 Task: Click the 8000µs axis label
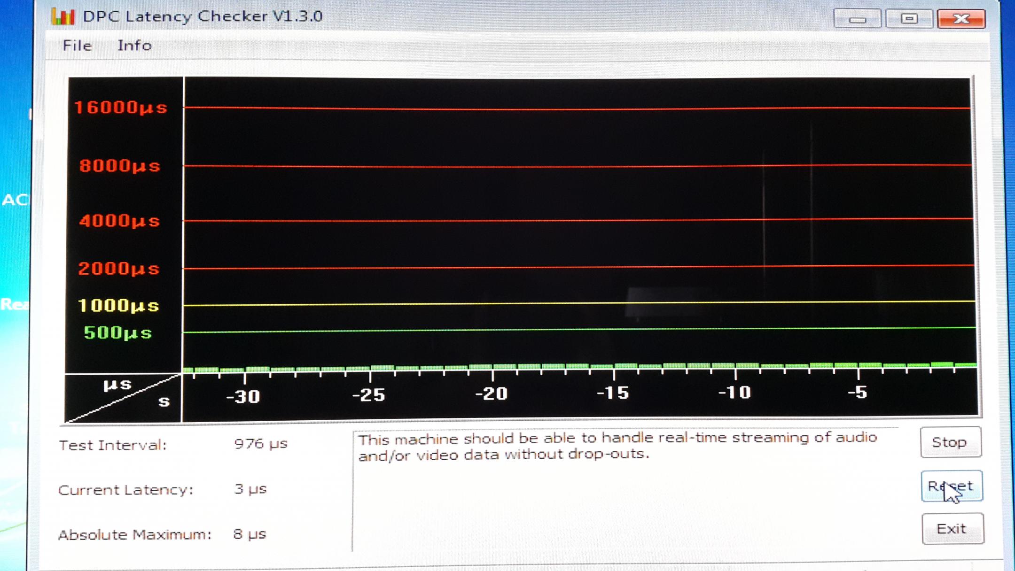coord(120,166)
